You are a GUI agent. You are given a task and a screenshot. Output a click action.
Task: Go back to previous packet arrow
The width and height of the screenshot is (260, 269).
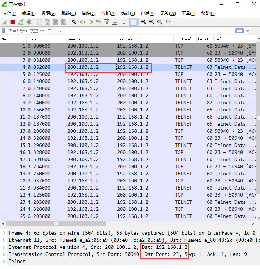82,22
